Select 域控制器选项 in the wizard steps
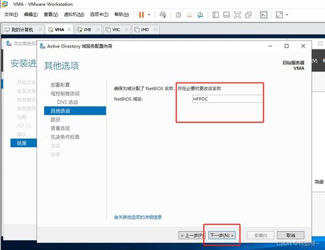Image resolution: width=325 pixels, height=250 pixels. (65, 94)
